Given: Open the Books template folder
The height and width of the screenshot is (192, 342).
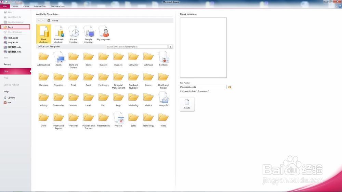Looking at the screenshot, I should coord(88,59).
